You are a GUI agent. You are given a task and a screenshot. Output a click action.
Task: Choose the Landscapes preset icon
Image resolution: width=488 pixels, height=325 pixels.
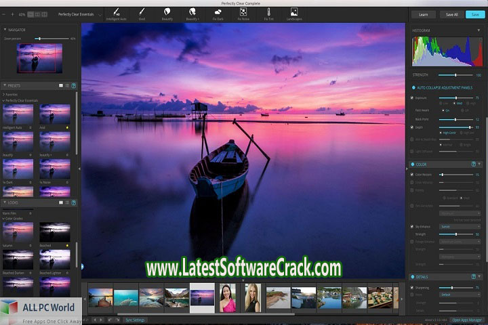294,12
